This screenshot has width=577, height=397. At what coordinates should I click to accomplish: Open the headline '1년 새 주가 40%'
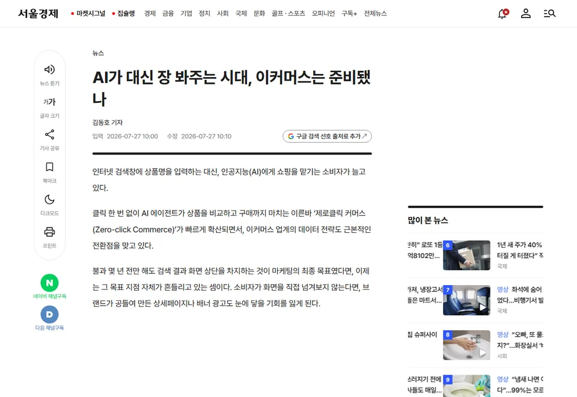tap(520, 250)
